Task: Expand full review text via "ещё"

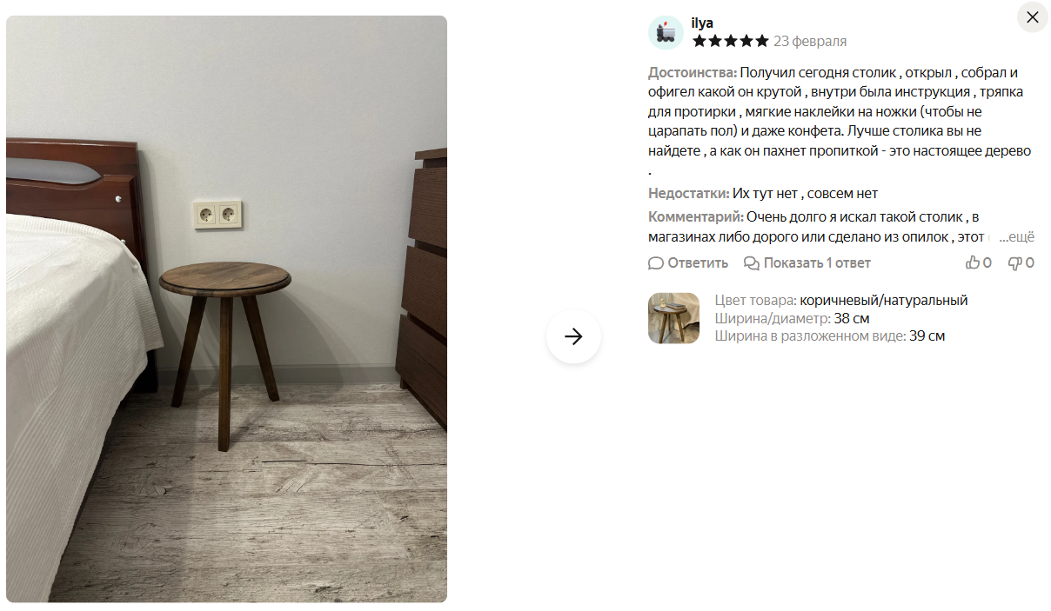Action: pos(1016,236)
